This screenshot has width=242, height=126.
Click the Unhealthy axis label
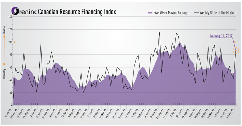tap(4, 73)
